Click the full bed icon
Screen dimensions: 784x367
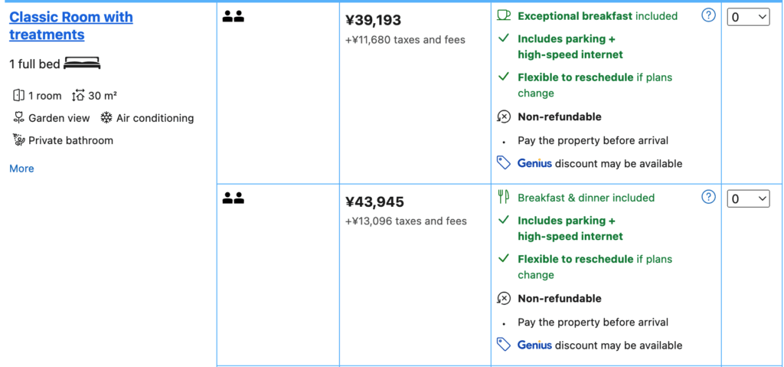[82, 64]
